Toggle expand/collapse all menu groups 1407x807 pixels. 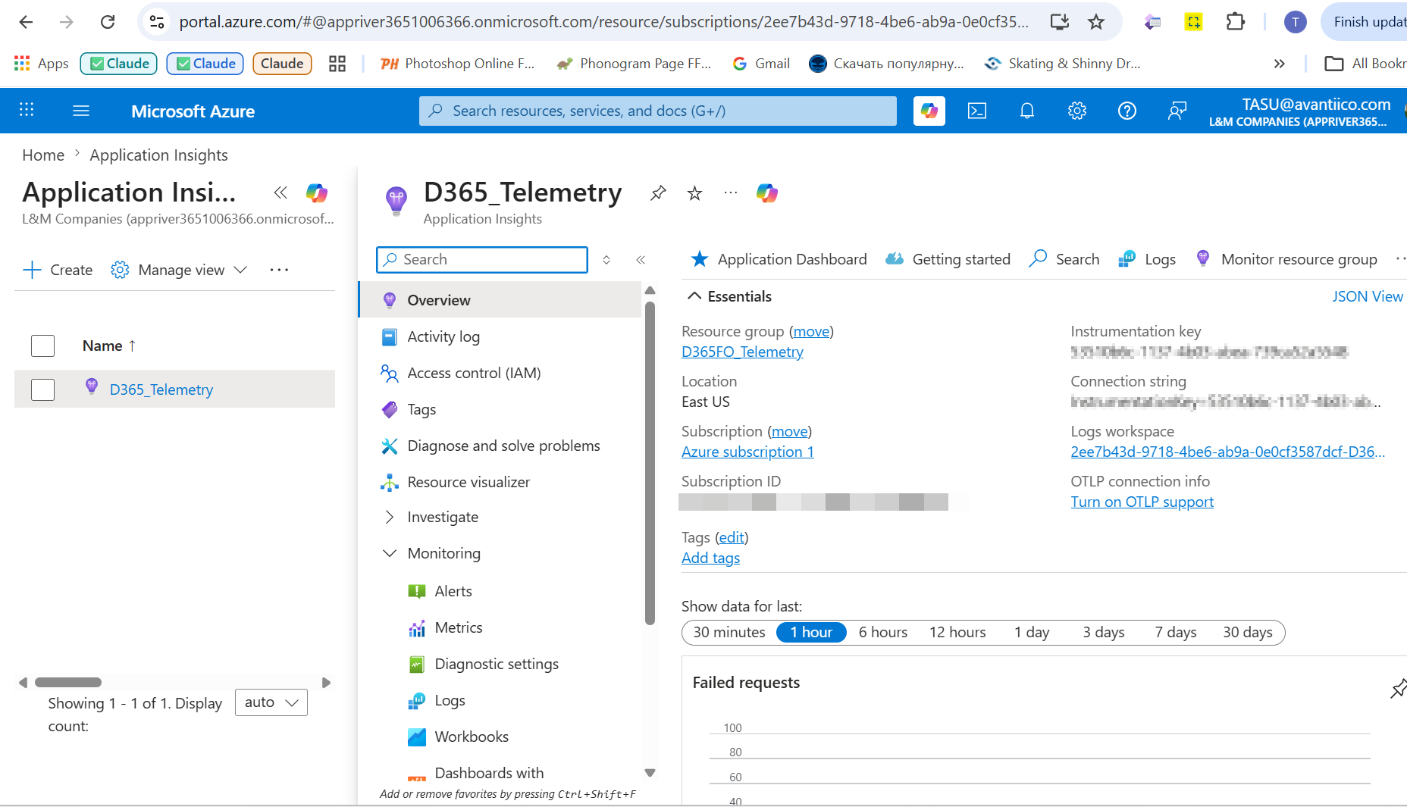click(x=606, y=260)
